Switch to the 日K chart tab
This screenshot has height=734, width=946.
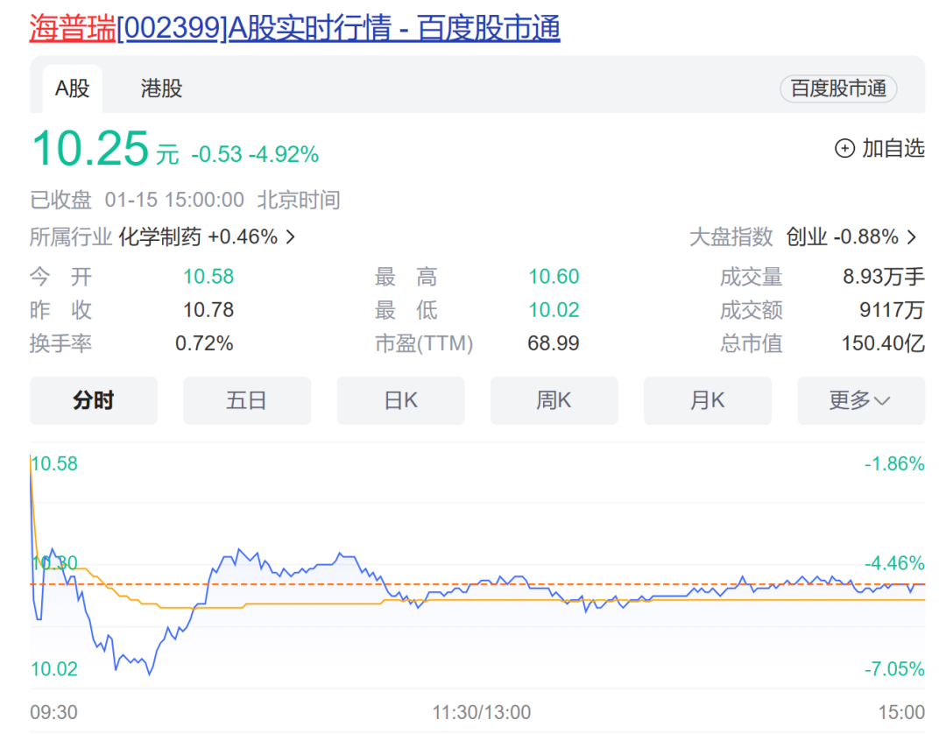click(x=400, y=400)
